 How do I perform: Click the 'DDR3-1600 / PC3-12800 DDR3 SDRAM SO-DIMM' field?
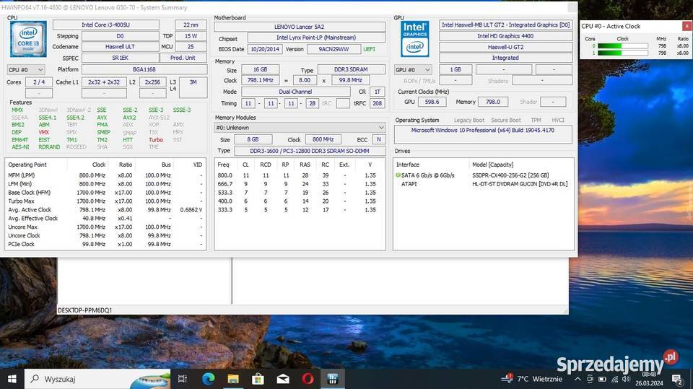coord(310,151)
